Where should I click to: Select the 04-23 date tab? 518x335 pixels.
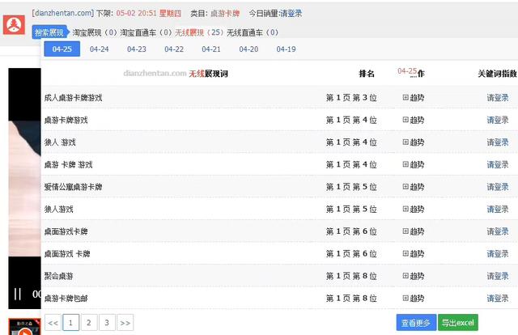click(x=137, y=49)
